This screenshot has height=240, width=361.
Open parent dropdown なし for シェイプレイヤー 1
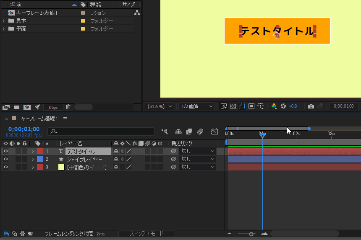coord(197,159)
